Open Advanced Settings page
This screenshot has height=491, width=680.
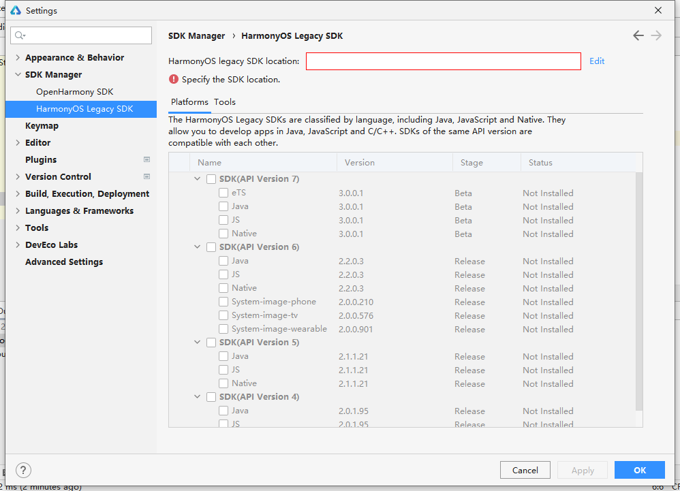[x=64, y=262]
